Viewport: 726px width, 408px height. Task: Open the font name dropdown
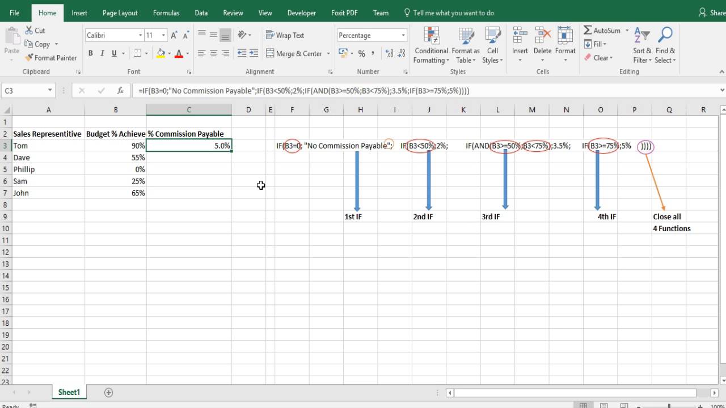(x=140, y=35)
